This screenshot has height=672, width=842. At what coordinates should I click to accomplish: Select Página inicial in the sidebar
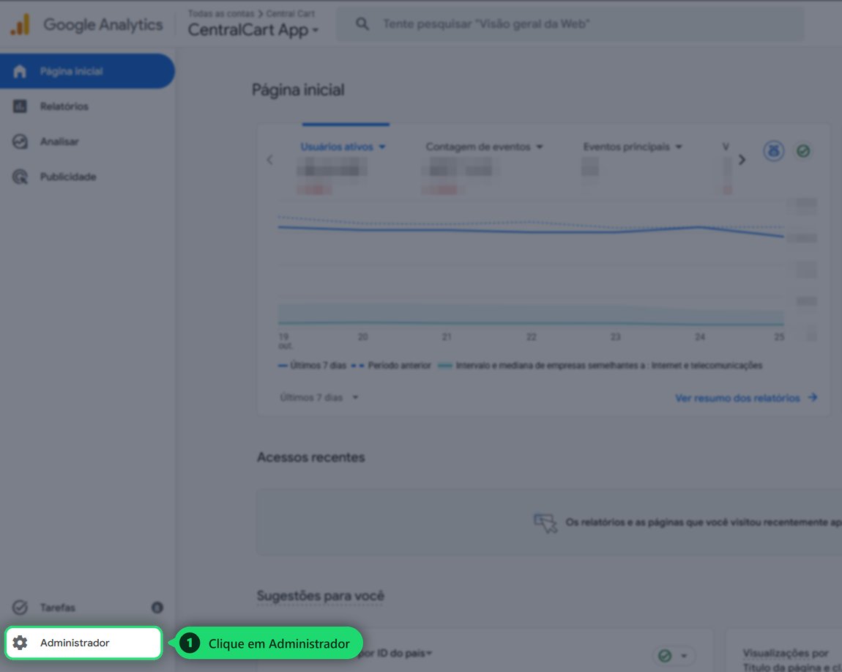click(x=87, y=71)
